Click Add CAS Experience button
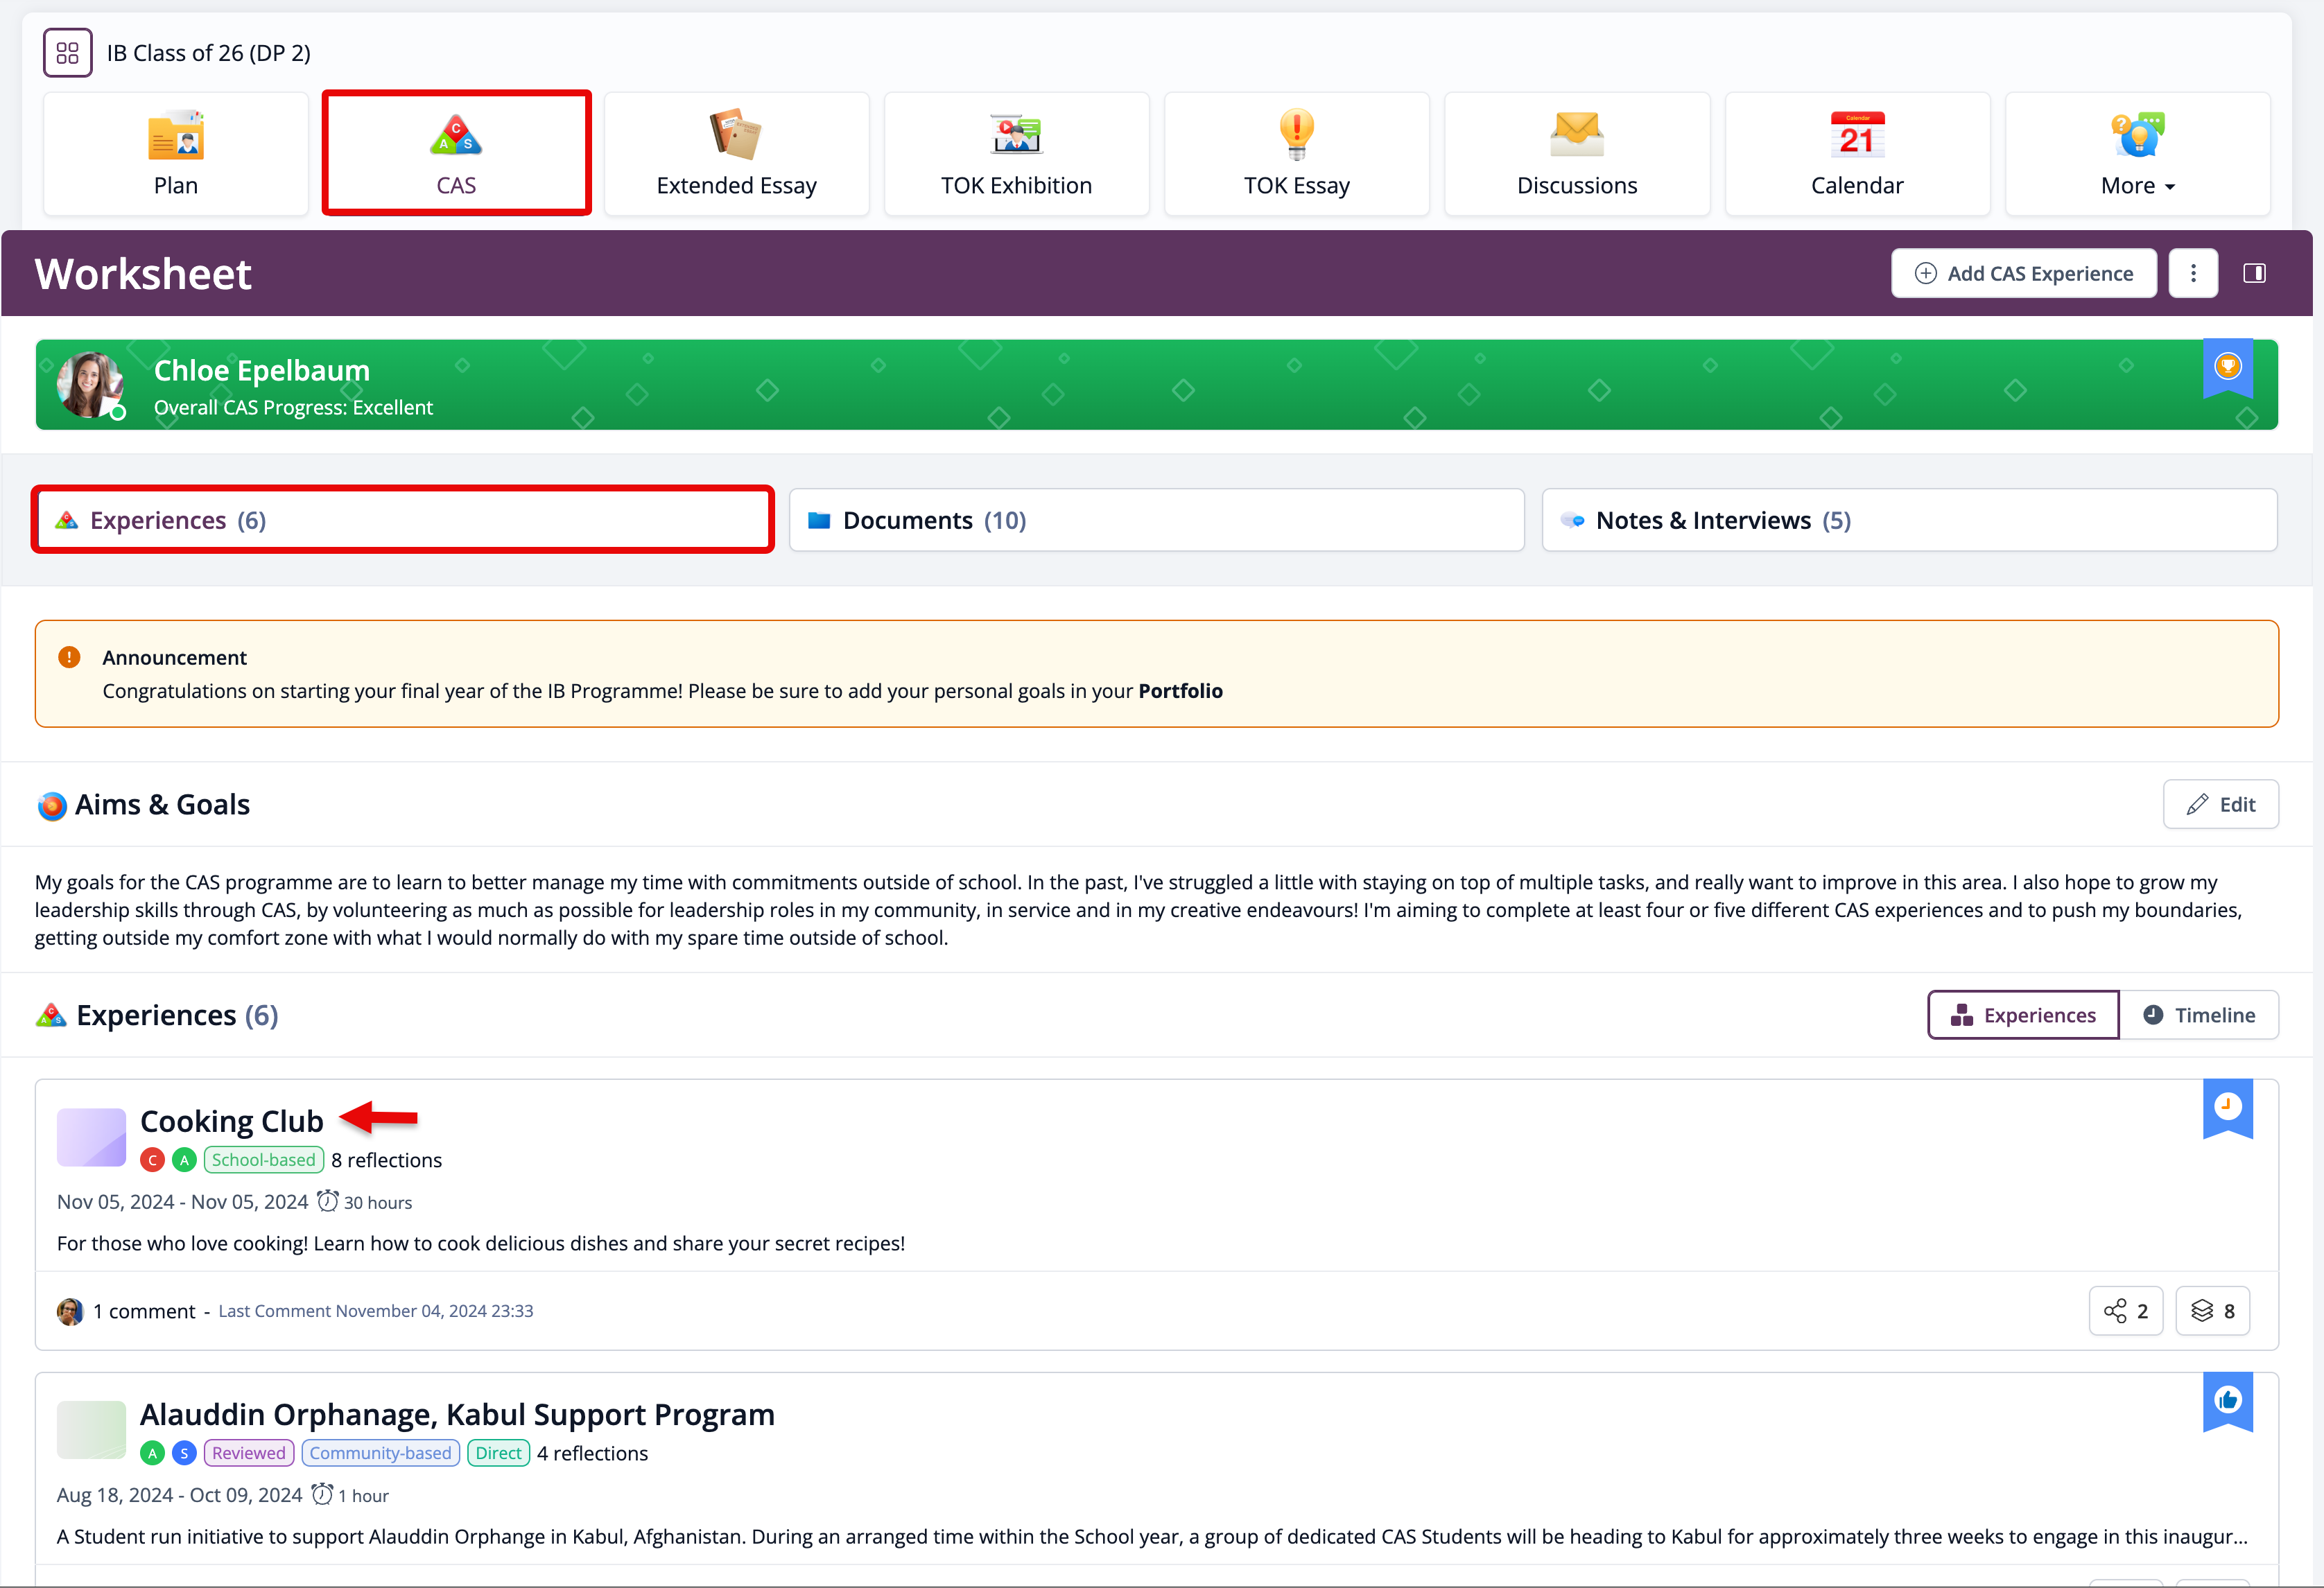This screenshot has width=2324, height=1588. [2023, 274]
